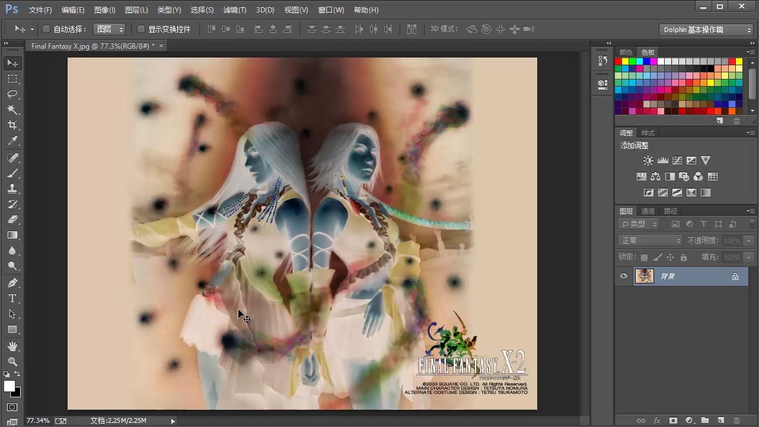Viewport: 759px width, 427px height.
Task: Select the Pen tool
Action: [x=12, y=283]
